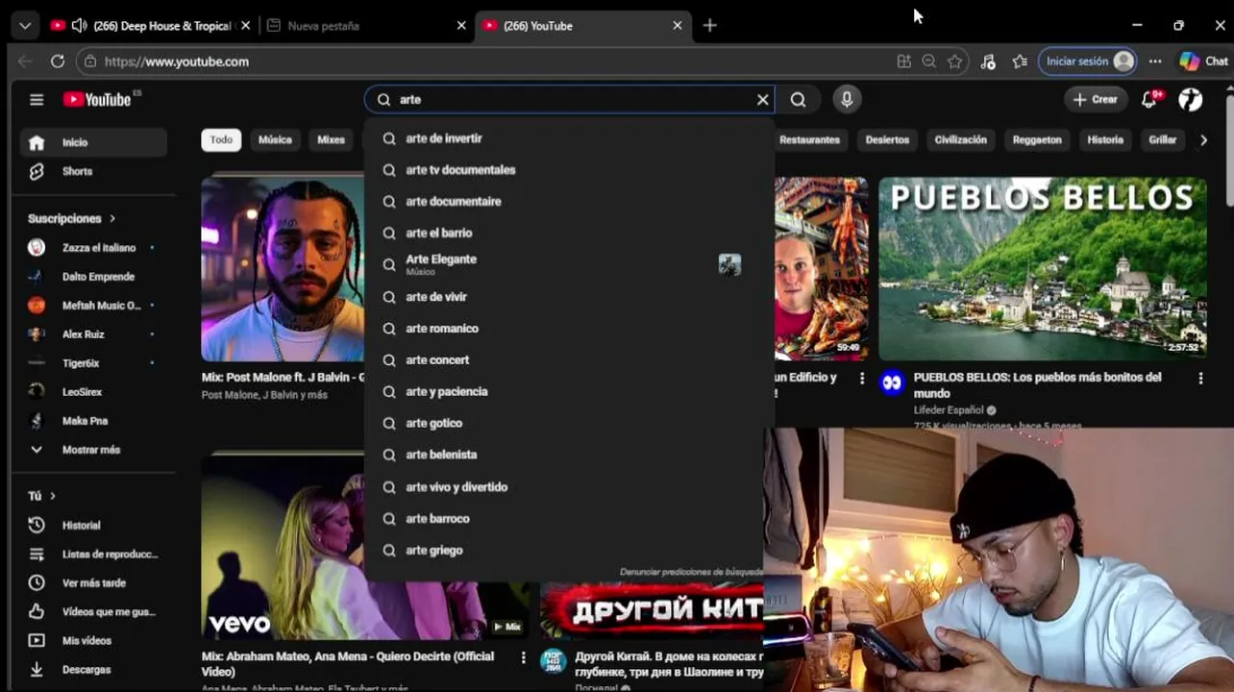Choose suggestion 'arte y paciencia'

point(569,392)
